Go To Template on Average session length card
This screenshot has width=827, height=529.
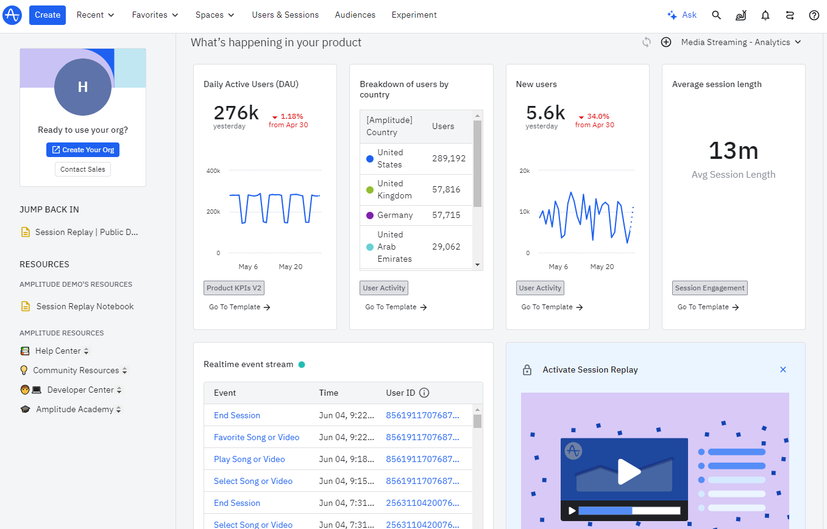click(708, 307)
